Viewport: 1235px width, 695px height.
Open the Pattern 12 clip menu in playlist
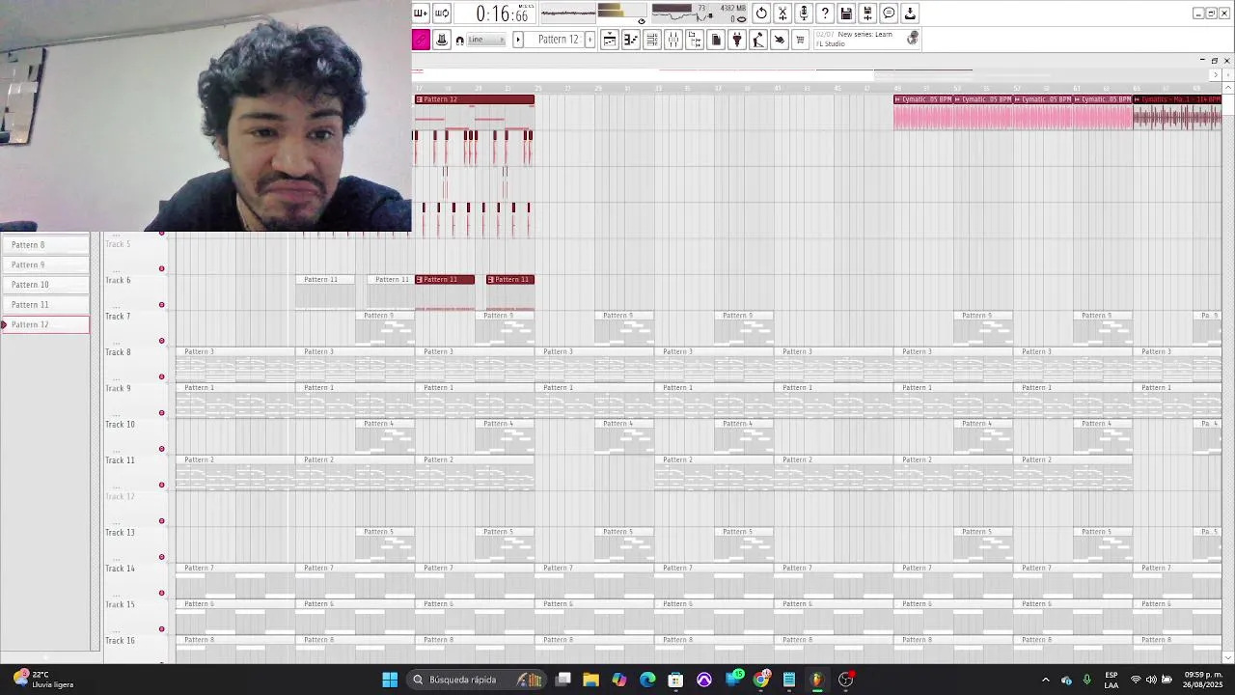tap(420, 99)
